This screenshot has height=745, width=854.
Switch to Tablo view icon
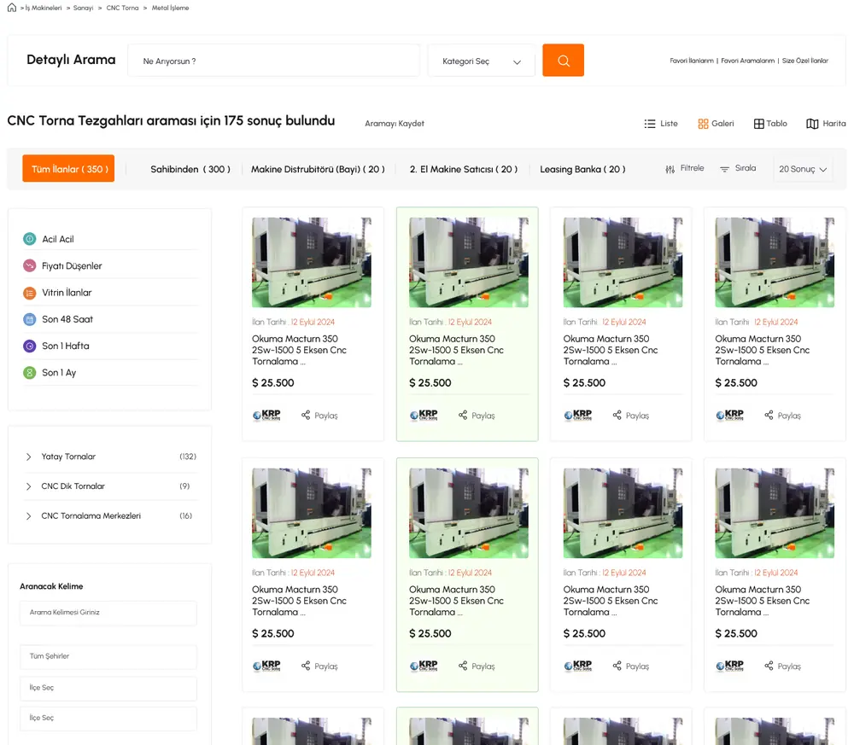point(758,124)
